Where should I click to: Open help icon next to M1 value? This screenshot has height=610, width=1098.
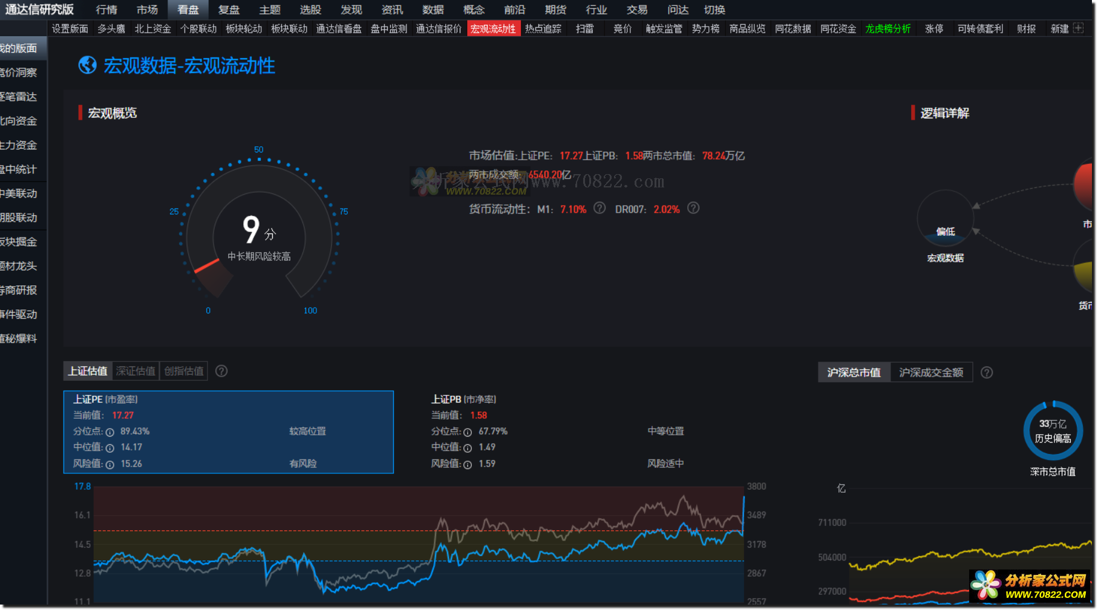click(600, 208)
